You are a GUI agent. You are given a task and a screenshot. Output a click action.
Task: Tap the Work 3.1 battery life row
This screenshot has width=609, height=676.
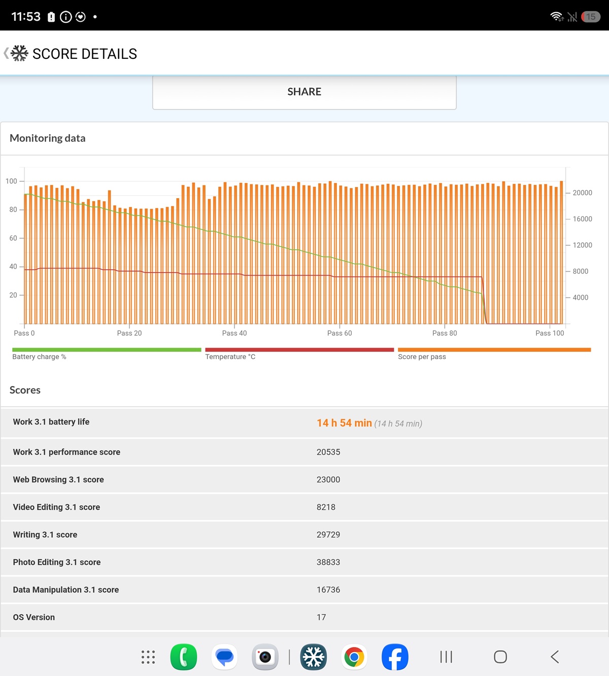coord(304,423)
